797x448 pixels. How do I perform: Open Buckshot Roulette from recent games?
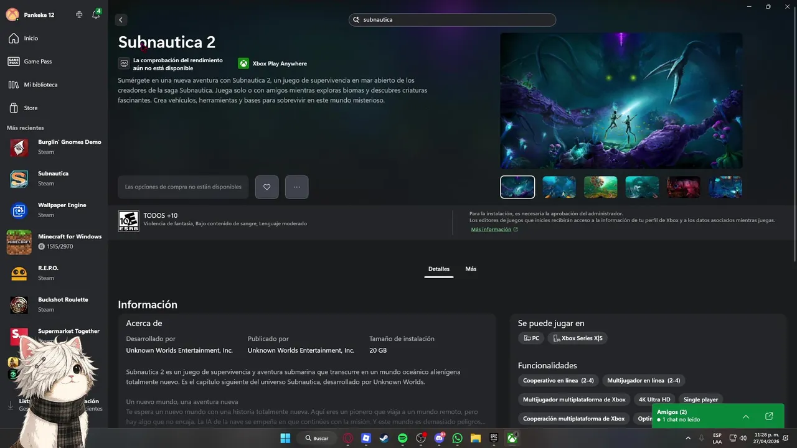(x=54, y=304)
